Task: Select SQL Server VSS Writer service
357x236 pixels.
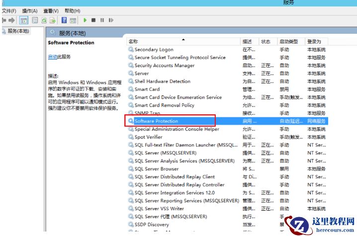Action: click(x=228, y=209)
